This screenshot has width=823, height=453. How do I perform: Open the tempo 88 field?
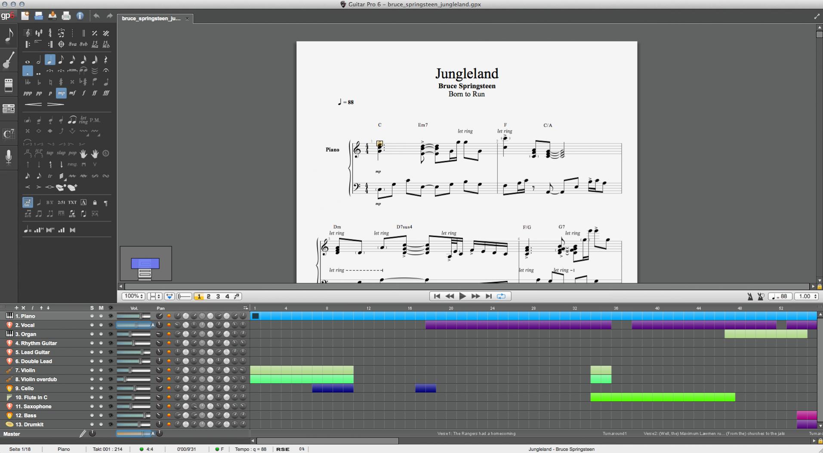click(x=780, y=296)
